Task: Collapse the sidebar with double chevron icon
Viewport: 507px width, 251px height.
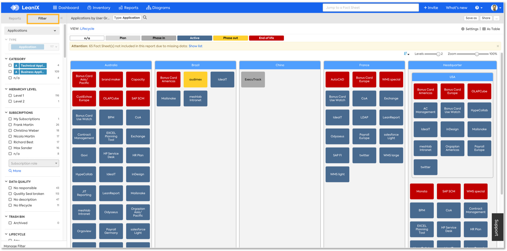Action: tap(62, 18)
